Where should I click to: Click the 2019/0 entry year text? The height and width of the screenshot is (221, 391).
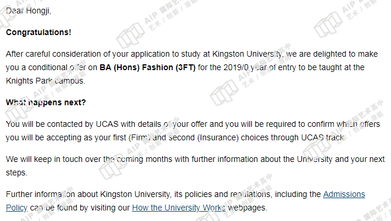click(x=236, y=67)
